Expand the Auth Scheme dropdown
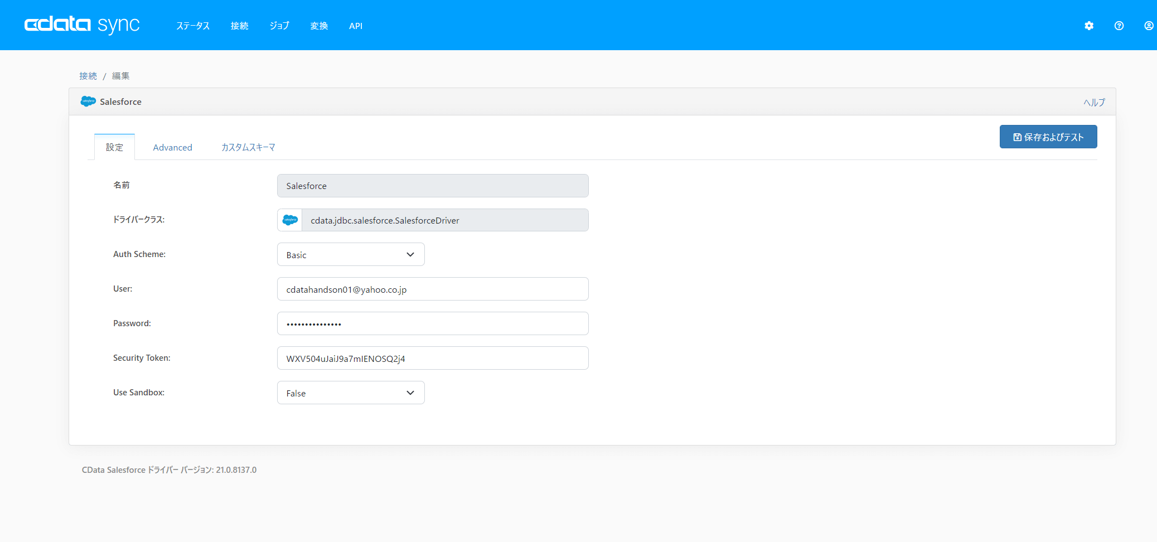 coord(351,255)
